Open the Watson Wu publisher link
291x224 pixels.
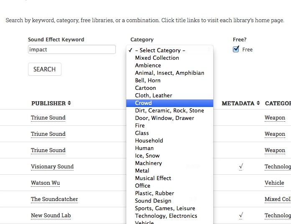[x=46, y=183]
